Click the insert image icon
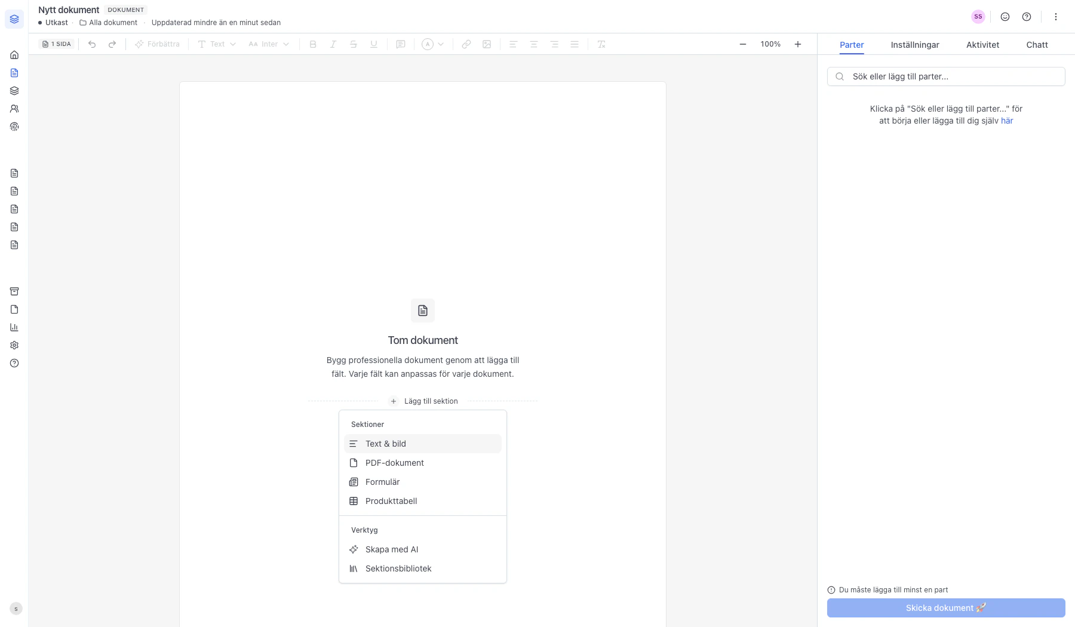The image size is (1075, 627). coord(487,44)
